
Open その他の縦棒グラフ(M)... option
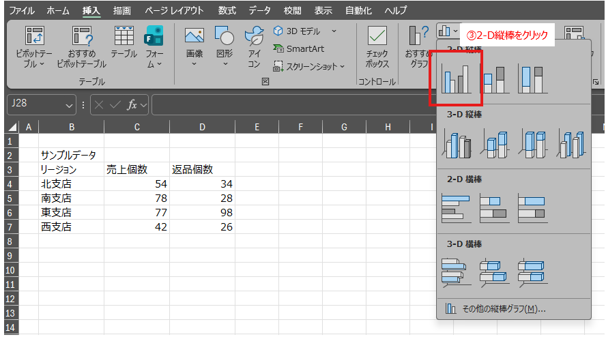click(x=495, y=308)
